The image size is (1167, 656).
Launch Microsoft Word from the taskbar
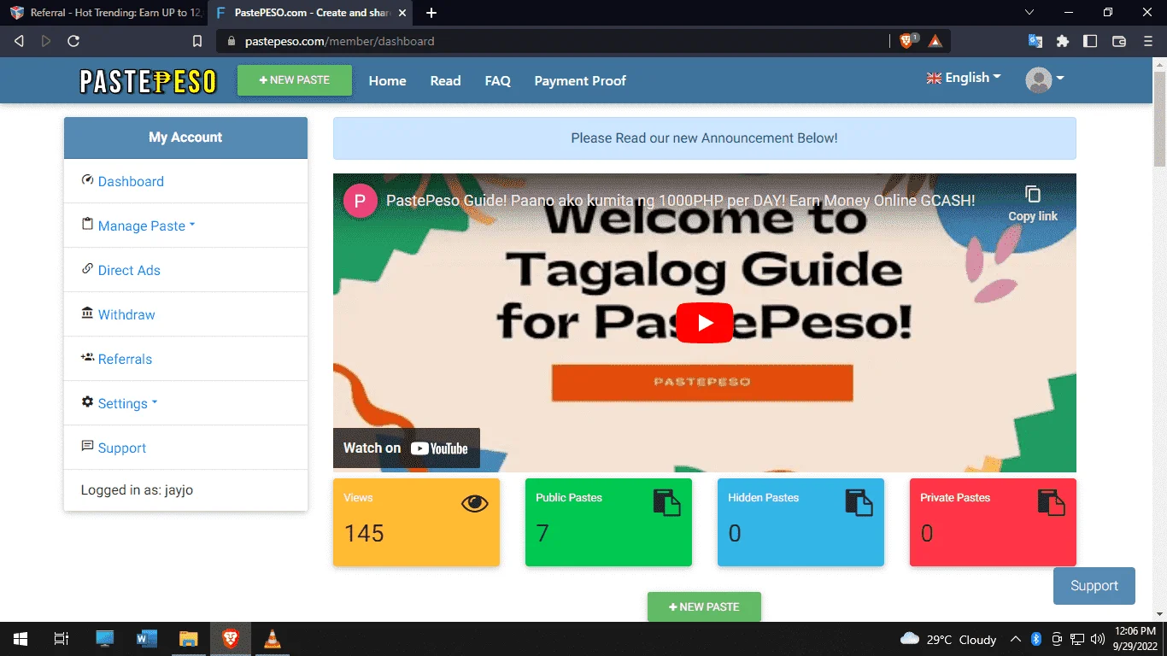point(146,639)
